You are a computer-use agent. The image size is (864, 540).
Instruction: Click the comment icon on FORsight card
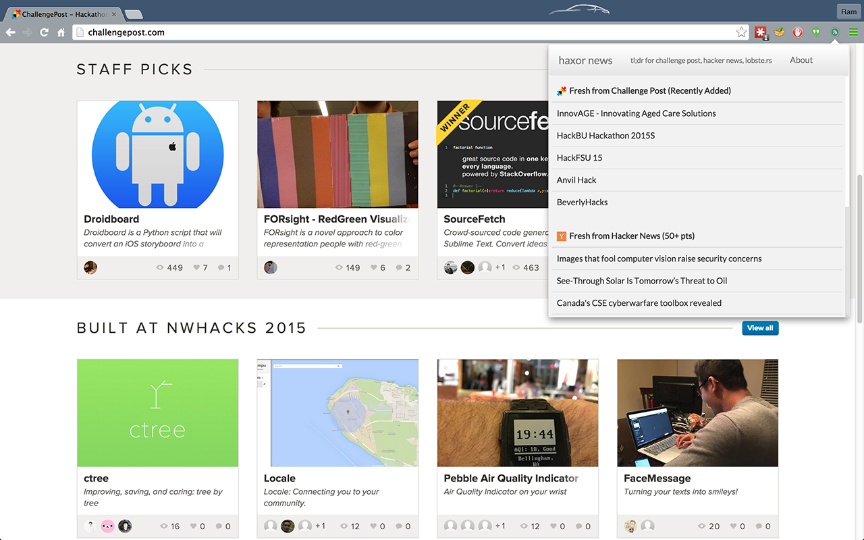398,268
